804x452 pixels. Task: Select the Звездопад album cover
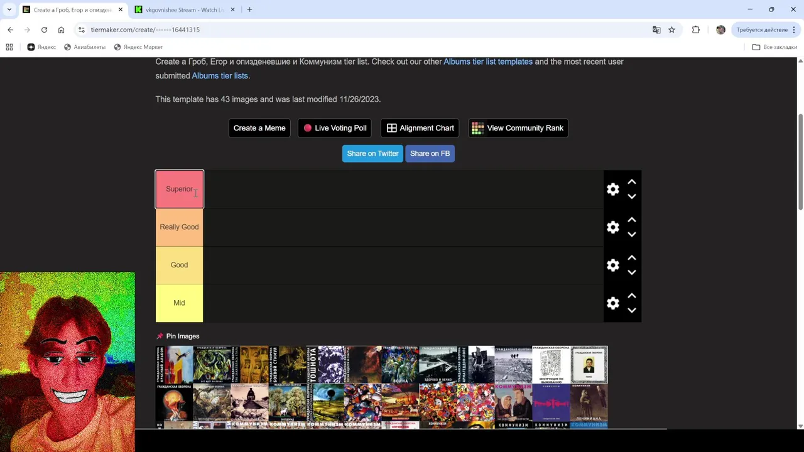[288, 402]
